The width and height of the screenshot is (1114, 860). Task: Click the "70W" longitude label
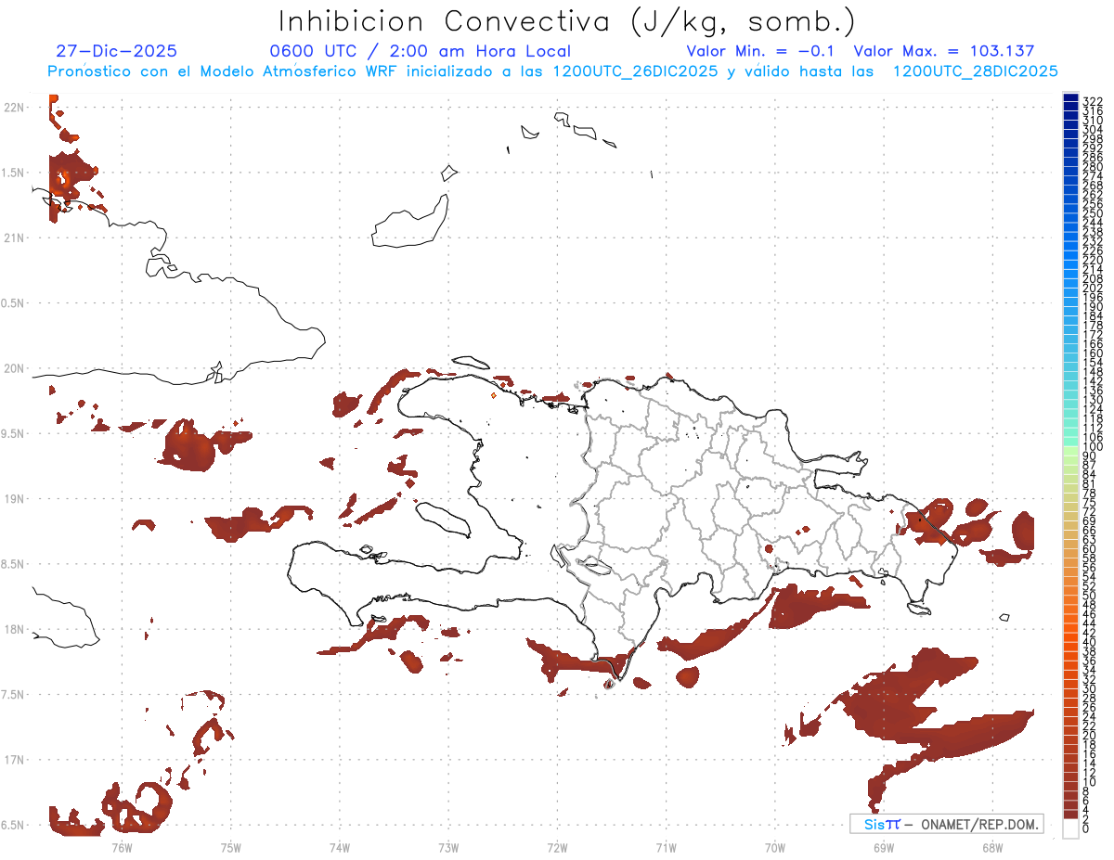click(x=774, y=847)
